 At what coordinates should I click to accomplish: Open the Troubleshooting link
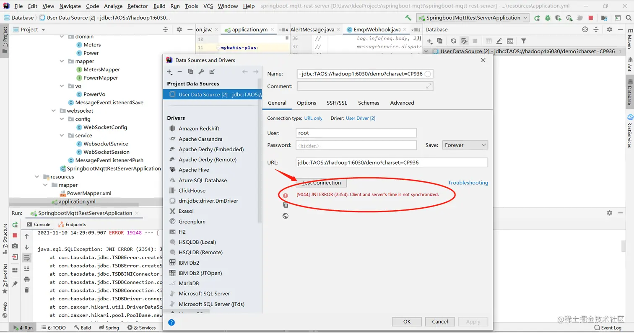[468, 183]
